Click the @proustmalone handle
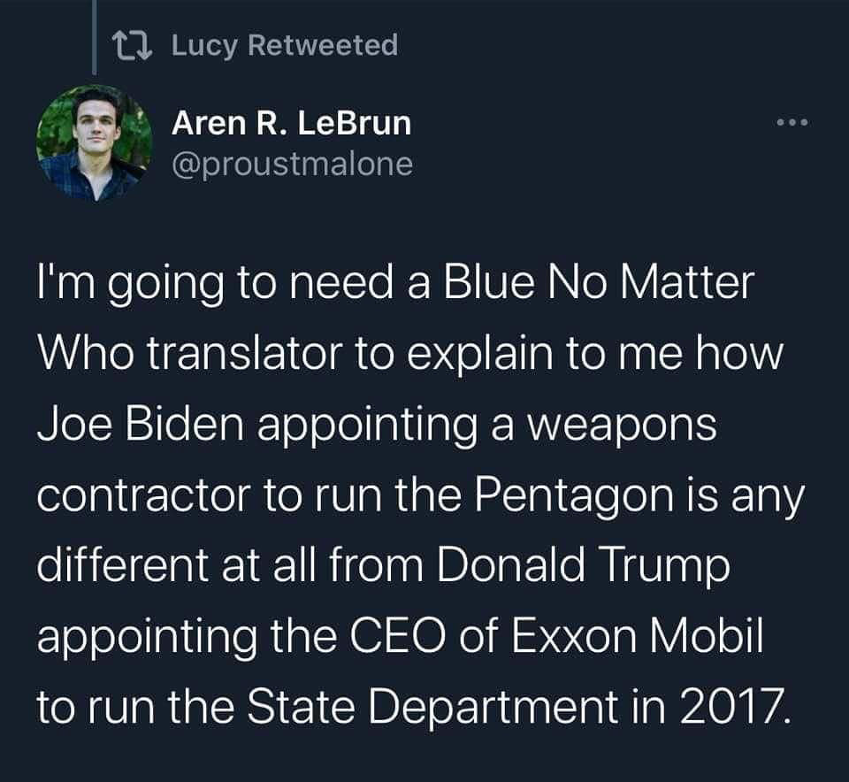The width and height of the screenshot is (849, 782). (x=293, y=164)
